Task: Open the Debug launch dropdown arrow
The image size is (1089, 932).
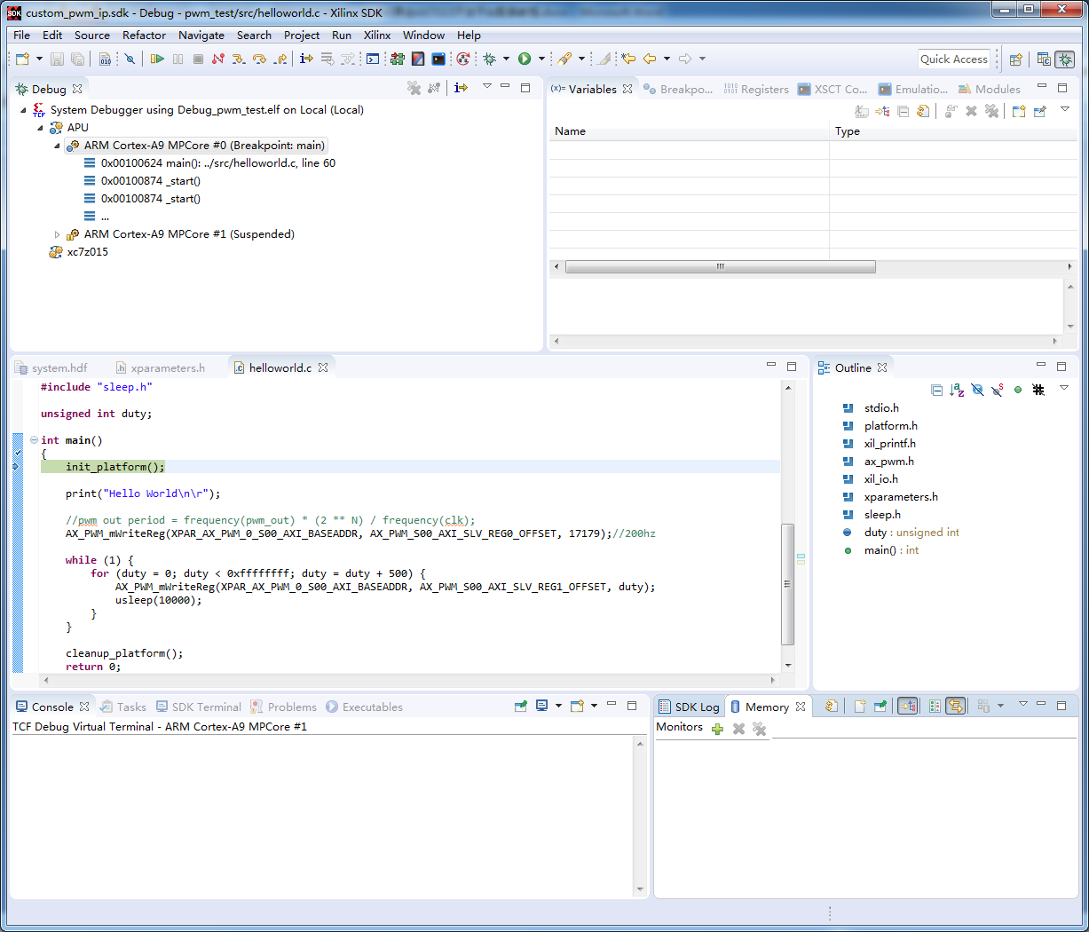Action: coord(506,59)
